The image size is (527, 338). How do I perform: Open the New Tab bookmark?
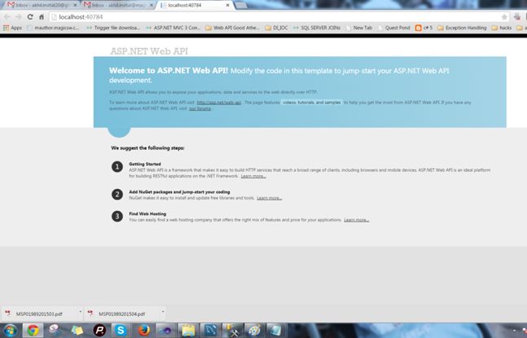point(359,28)
